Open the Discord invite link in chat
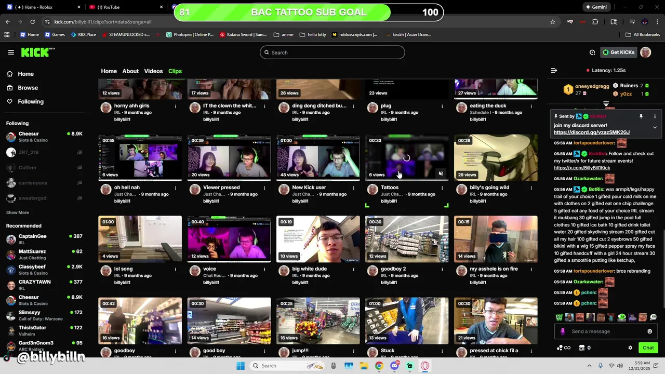The image size is (665, 374). tap(591, 132)
